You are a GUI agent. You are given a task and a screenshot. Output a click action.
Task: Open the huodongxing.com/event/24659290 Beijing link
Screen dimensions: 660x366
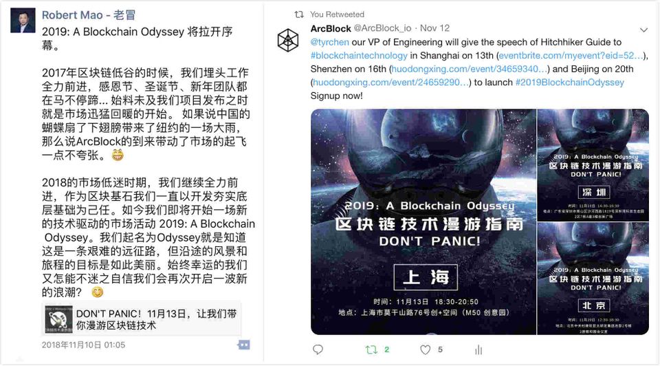tap(391, 83)
